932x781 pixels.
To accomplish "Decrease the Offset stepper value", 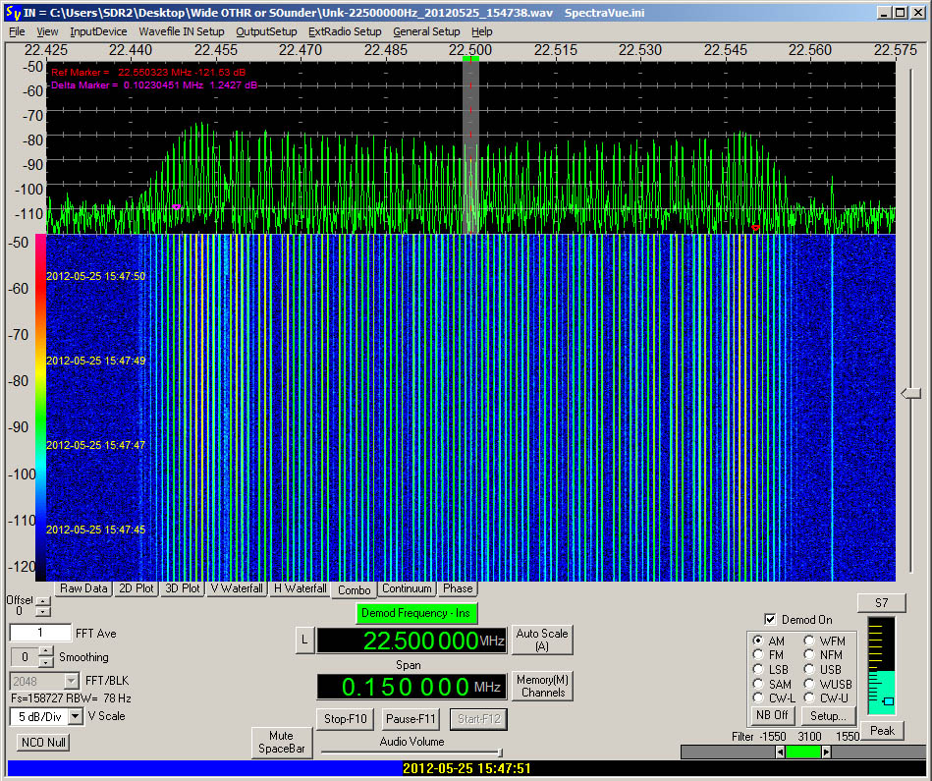I will (x=43, y=612).
